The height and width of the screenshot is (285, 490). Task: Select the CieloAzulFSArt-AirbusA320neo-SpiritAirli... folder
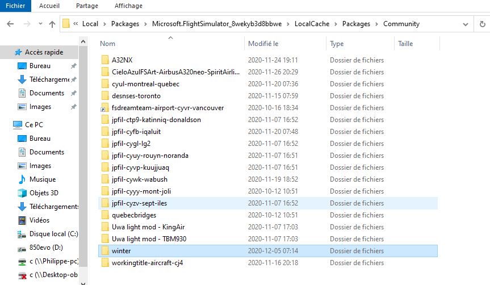click(175, 72)
